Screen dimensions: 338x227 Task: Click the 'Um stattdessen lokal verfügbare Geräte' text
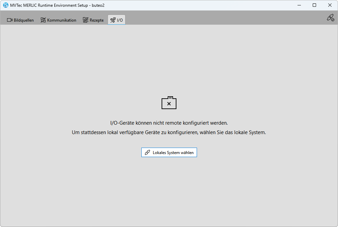[169, 132]
